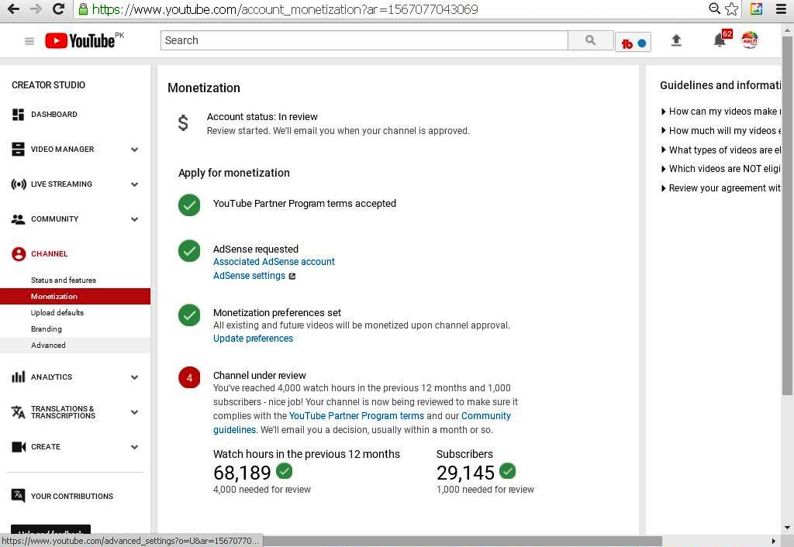Open the browser hamburger menu

tap(782, 9)
